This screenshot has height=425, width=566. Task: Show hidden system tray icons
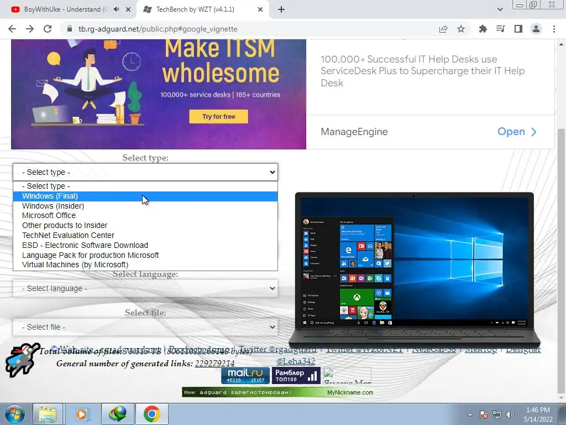[470, 414]
